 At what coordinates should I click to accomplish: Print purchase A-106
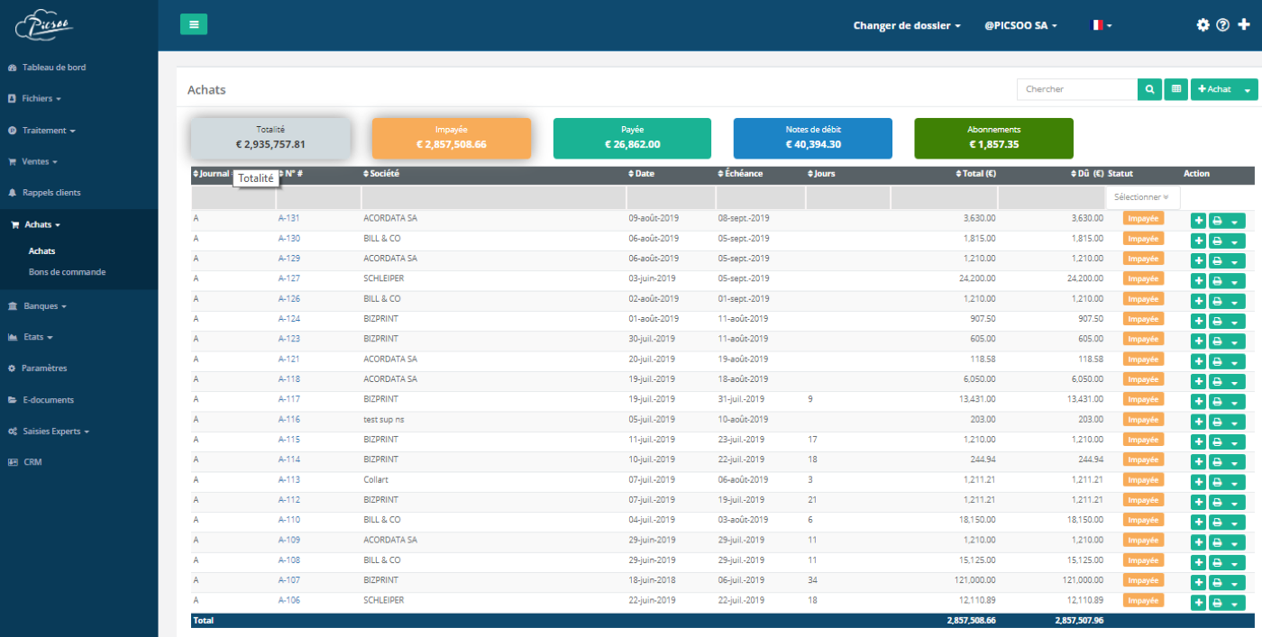pos(1217,603)
